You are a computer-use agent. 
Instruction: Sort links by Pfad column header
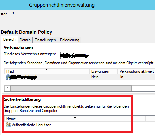point(47,71)
